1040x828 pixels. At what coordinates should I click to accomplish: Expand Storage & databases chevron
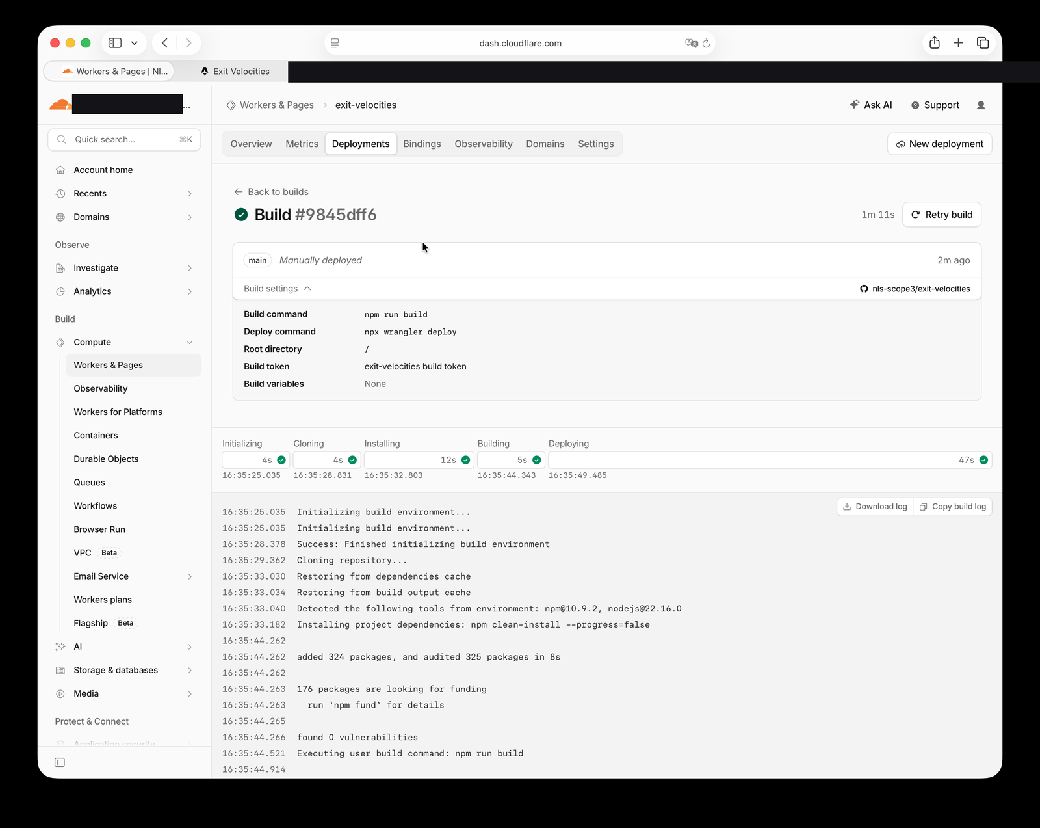point(190,670)
